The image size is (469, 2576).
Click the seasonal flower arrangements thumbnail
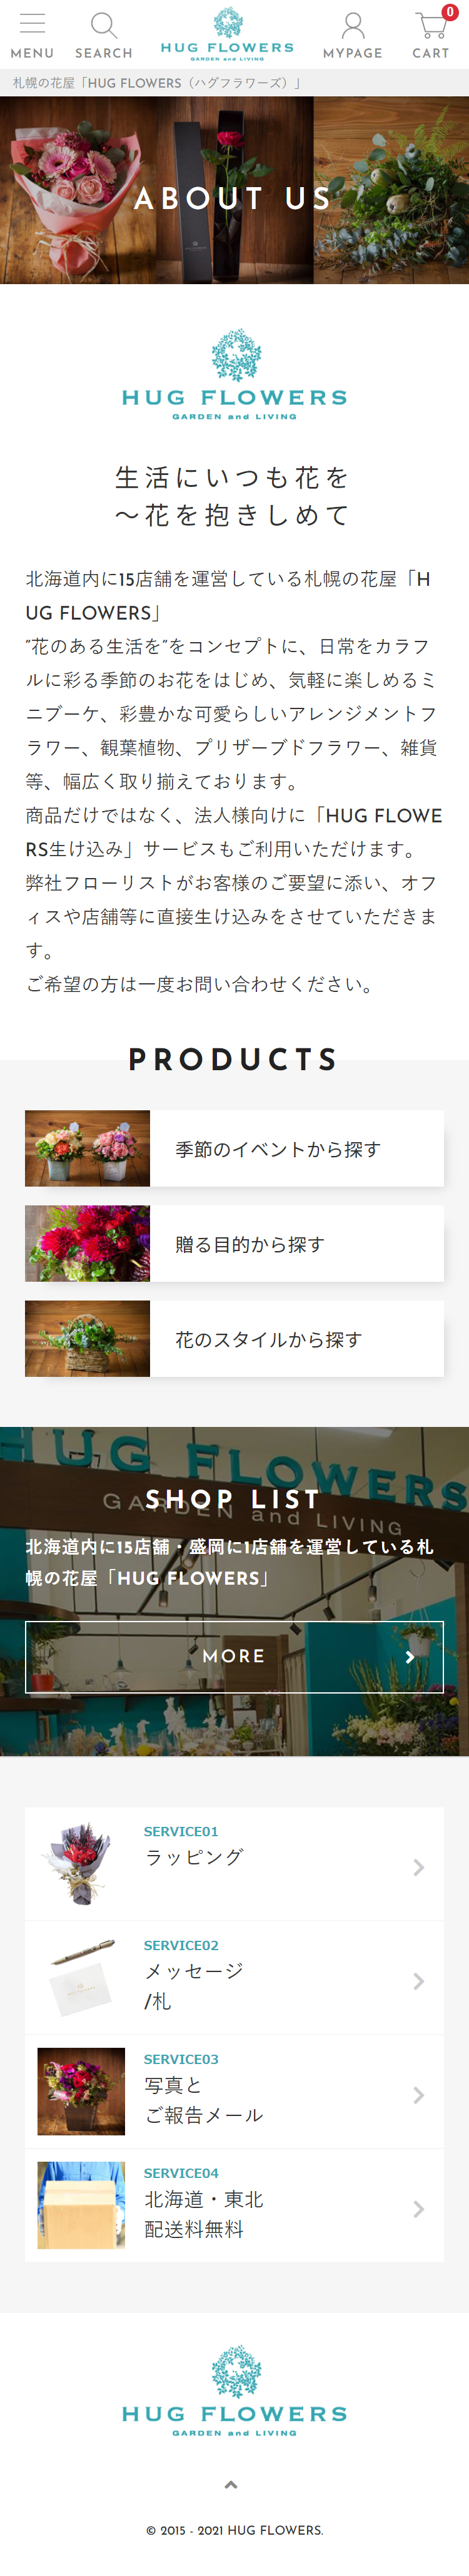pos(87,1148)
